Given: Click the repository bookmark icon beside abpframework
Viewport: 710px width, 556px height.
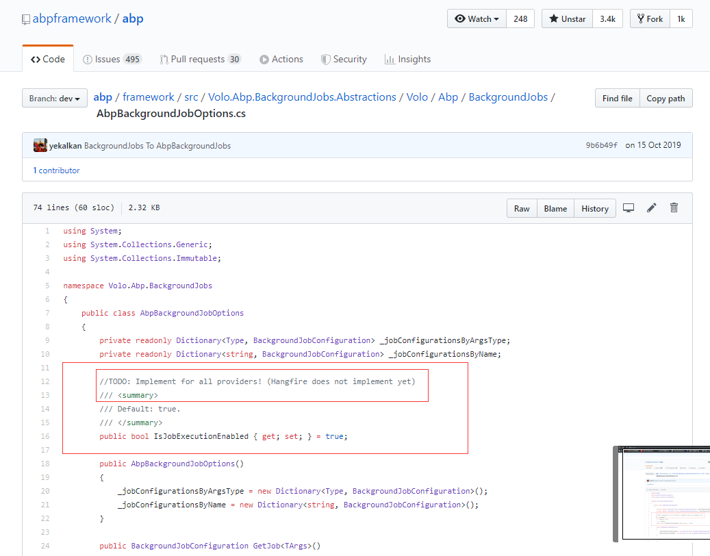Looking at the screenshot, I should pos(25,18).
